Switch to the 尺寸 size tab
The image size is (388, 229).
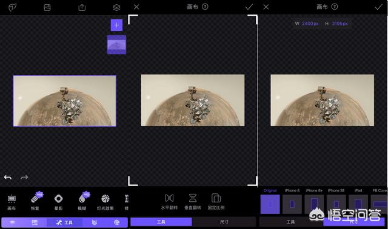click(x=224, y=222)
